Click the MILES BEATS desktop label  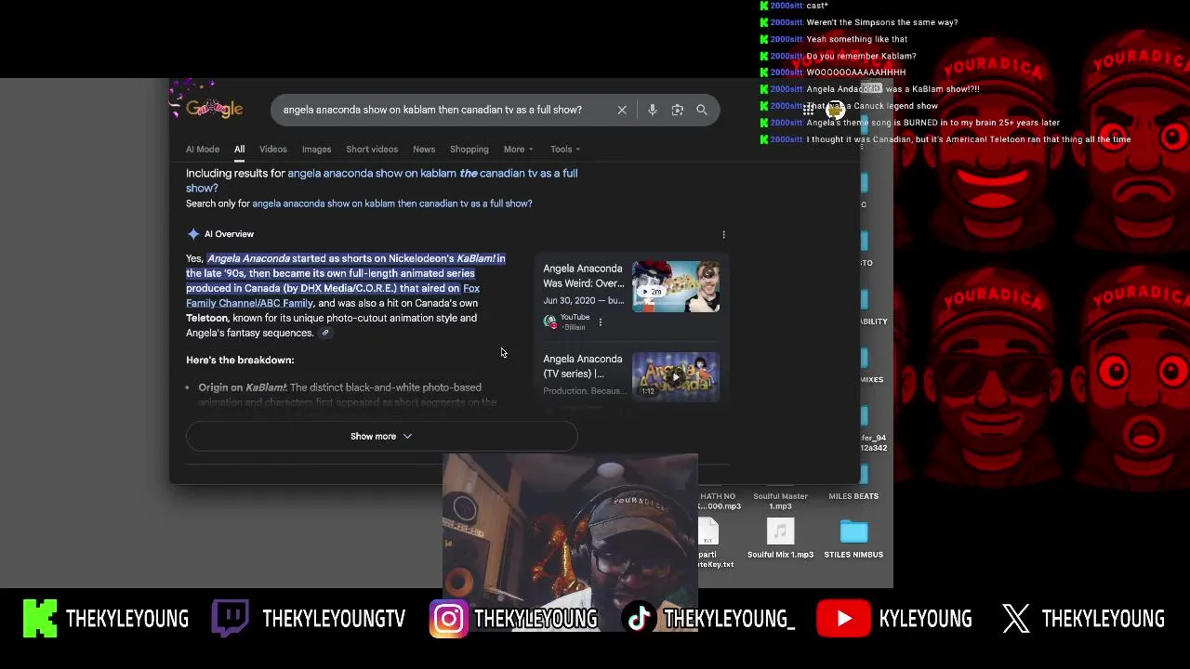[853, 496]
